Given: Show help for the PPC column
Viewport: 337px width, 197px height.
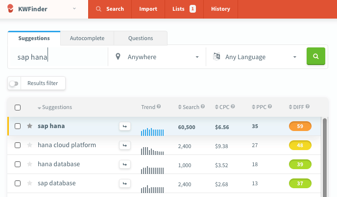Looking at the screenshot, I should (270, 107).
